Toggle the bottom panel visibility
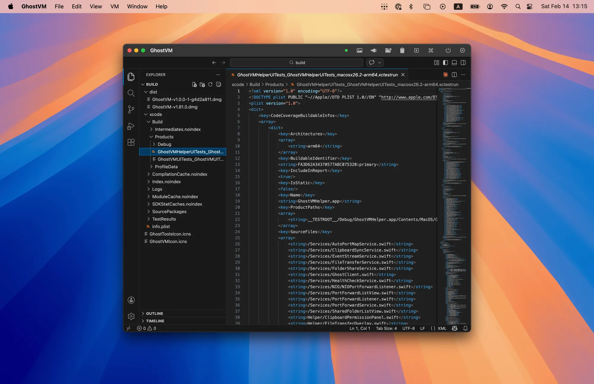594x384 pixels. [x=454, y=62]
